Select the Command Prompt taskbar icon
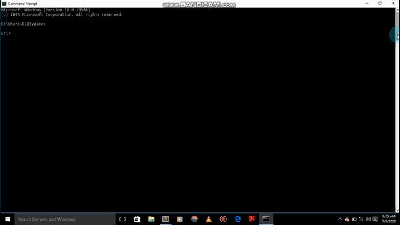400x225 pixels. 266,219
